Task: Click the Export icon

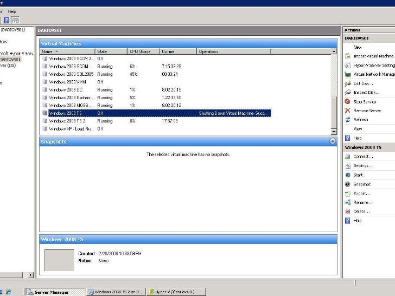Action: coord(348,194)
